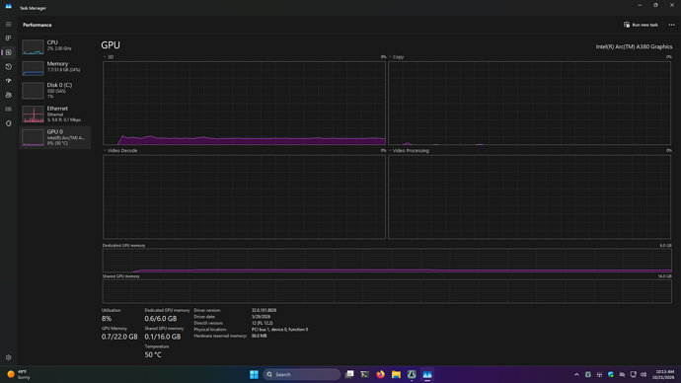Open Terminal from the taskbar
Viewport: 681px width, 383px height.
coord(365,374)
